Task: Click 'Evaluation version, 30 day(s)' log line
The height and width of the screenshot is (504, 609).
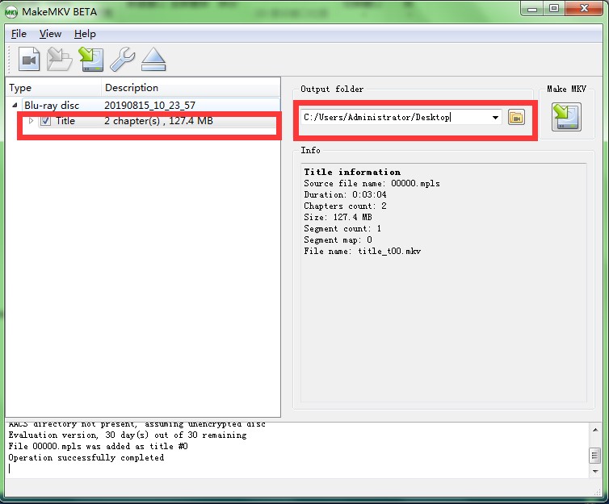Action: [128, 435]
